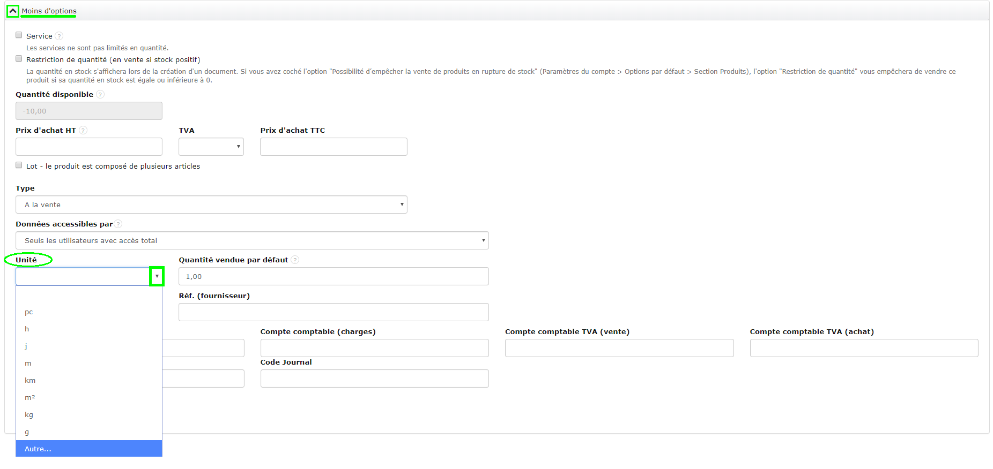Select the Autre... option in unit list
Image resolution: width=993 pixels, height=469 pixels.
tap(89, 449)
